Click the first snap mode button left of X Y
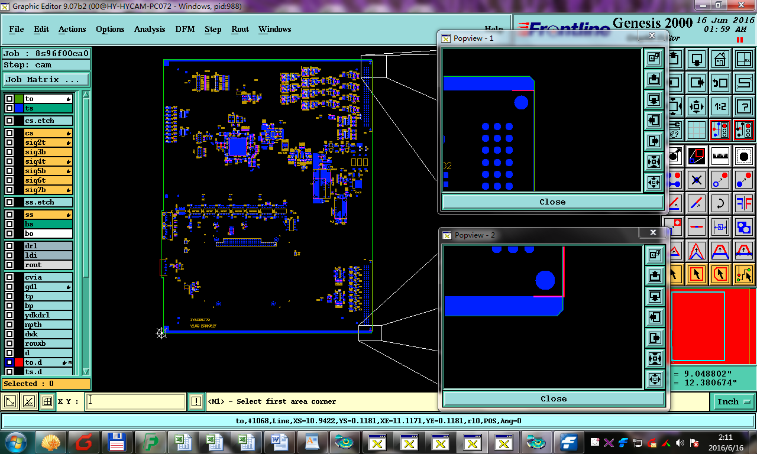Viewport: 757px width, 454px height. point(10,401)
